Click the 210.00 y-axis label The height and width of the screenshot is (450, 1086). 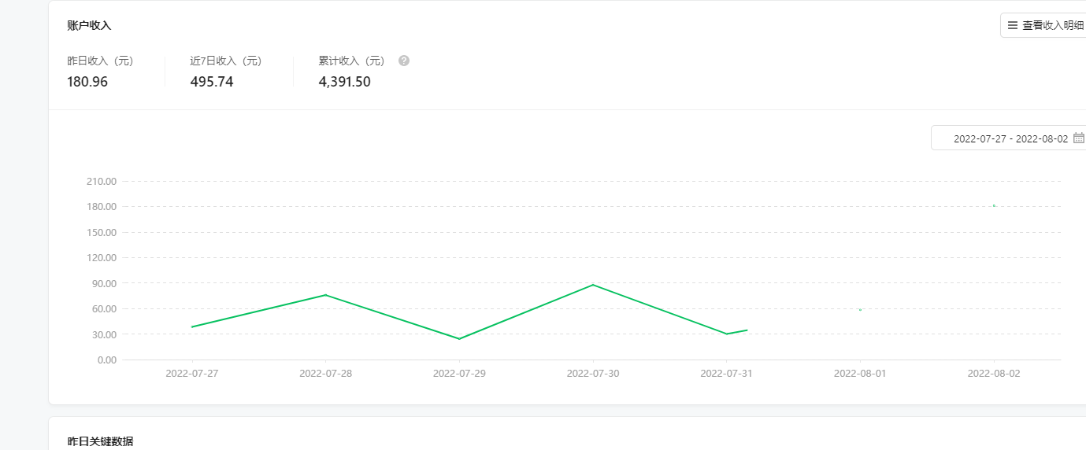(102, 181)
